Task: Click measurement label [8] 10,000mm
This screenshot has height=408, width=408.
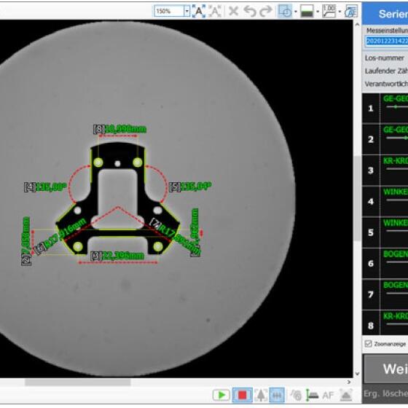Action: 120,129
